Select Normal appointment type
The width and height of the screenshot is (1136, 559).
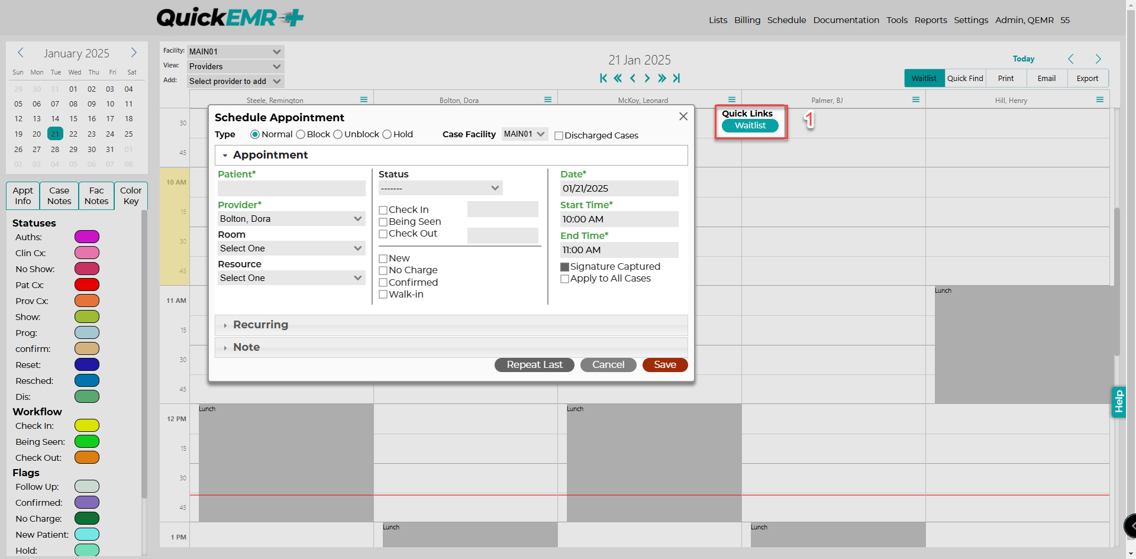click(x=255, y=134)
